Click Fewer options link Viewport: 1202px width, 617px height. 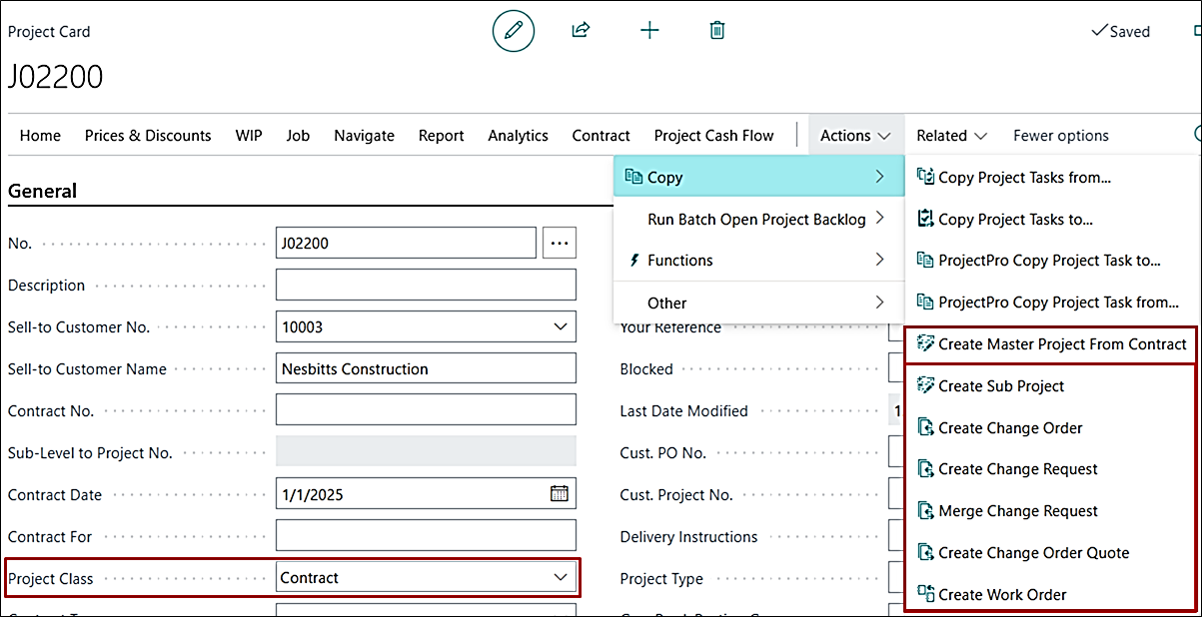tap(1060, 135)
